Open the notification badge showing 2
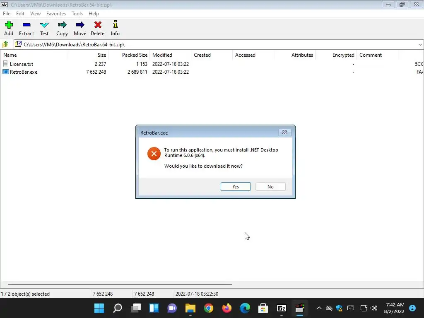The image size is (424, 318). [412, 308]
